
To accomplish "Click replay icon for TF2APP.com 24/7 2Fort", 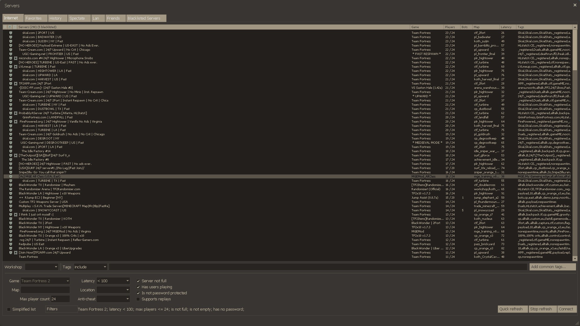I will point(16,84).
